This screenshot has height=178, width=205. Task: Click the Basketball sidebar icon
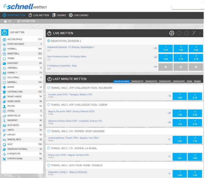(4, 54)
